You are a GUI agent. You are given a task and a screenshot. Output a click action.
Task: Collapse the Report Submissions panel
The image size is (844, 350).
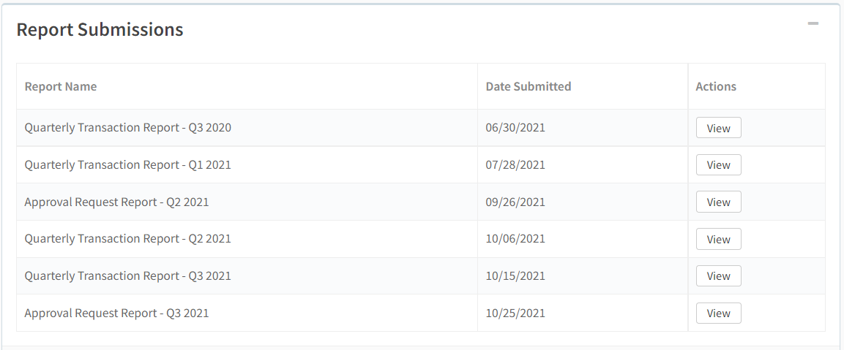point(813,23)
